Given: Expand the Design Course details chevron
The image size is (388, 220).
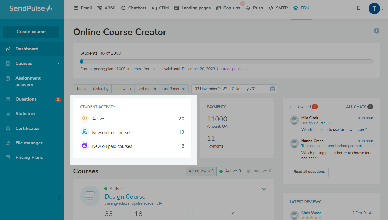Looking at the screenshot, I should click(264, 189).
